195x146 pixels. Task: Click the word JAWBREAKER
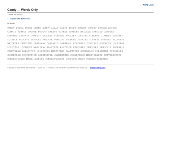point(61,55)
